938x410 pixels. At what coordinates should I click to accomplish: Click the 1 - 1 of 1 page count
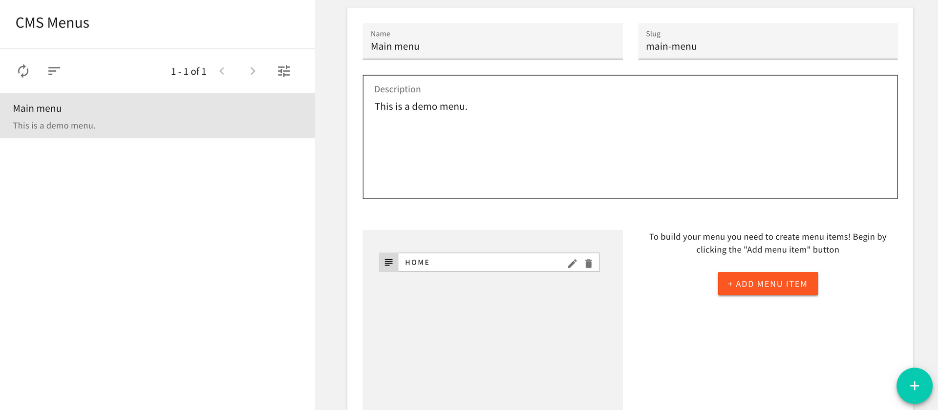click(189, 72)
